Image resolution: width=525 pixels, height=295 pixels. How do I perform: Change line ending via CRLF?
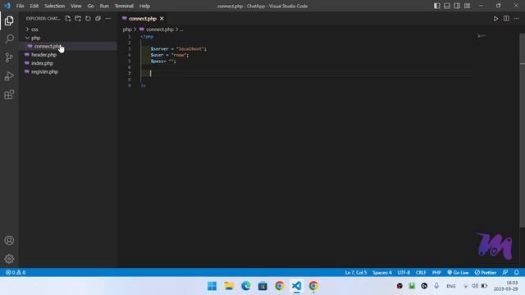point(421,273)
